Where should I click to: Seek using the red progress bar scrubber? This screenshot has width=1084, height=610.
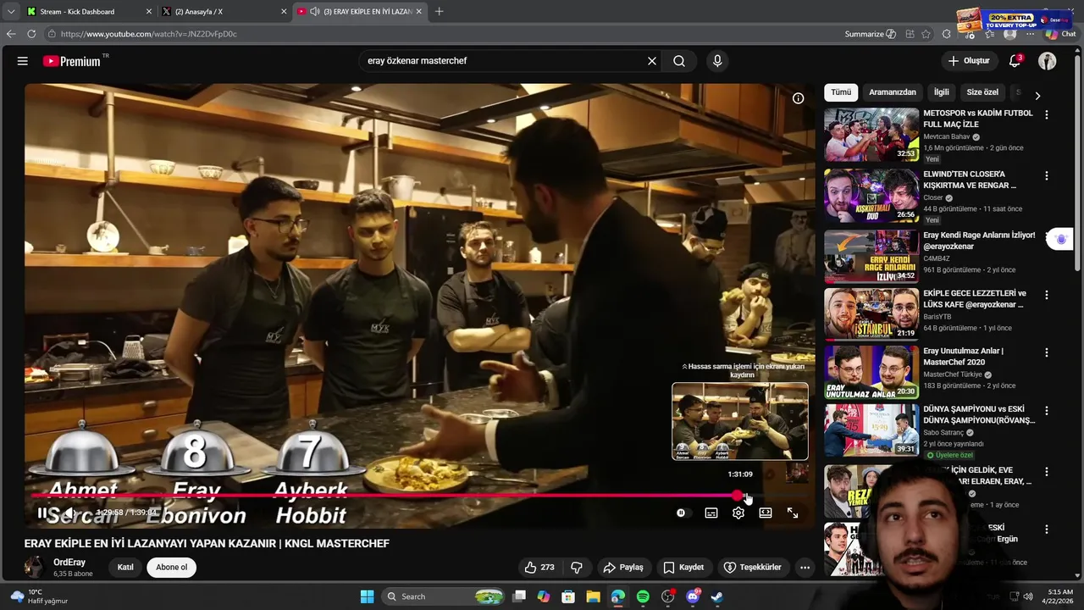pyautogui.click(x=738, y=496)
